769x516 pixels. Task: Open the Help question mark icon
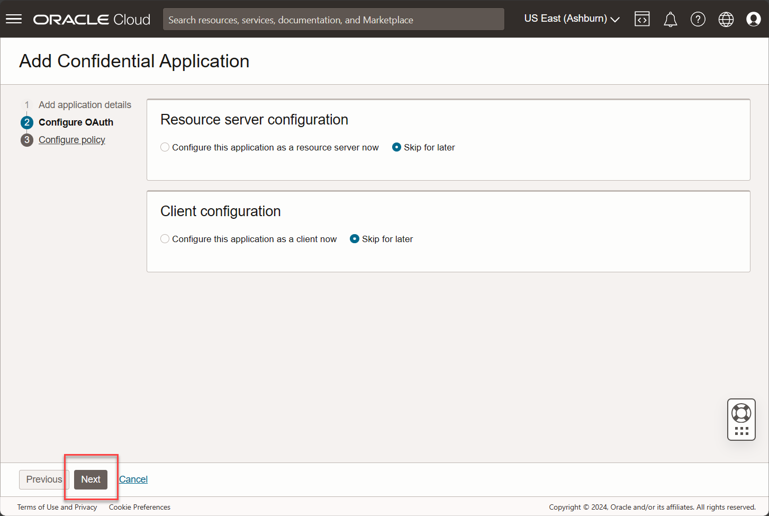[x=698, y=19]
